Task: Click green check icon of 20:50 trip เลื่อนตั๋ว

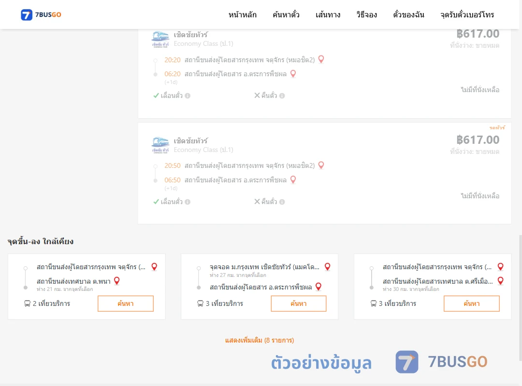Action: pos(156,202)
